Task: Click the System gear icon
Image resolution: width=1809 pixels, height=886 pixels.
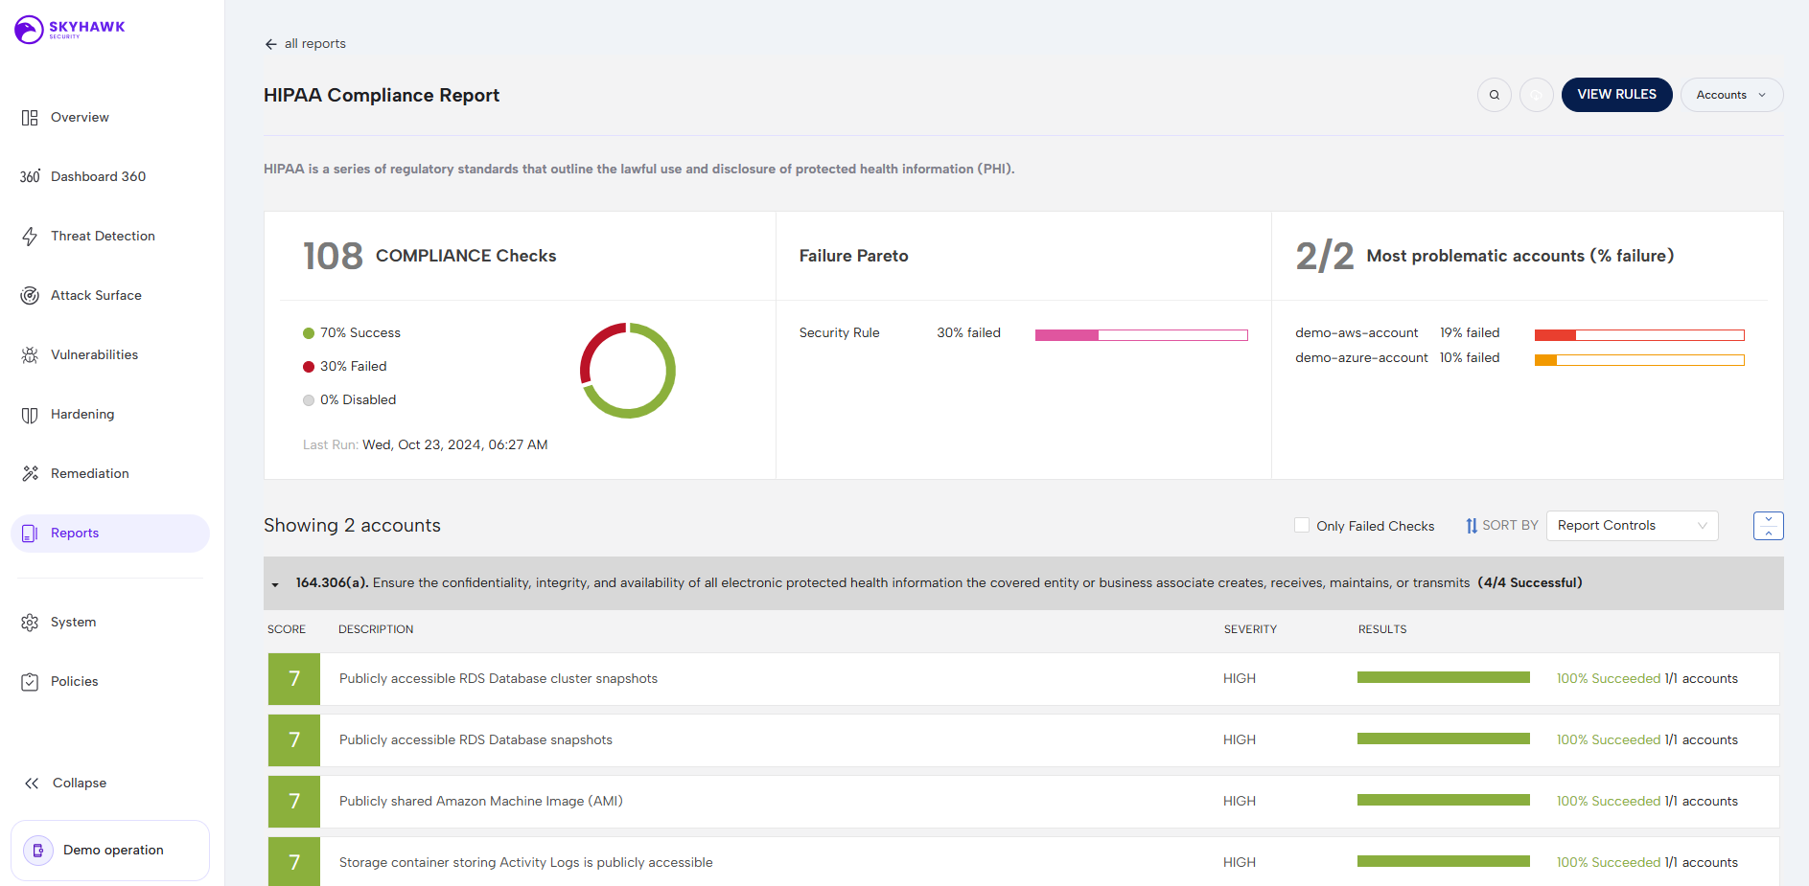Action: click(x=30, y=623)
